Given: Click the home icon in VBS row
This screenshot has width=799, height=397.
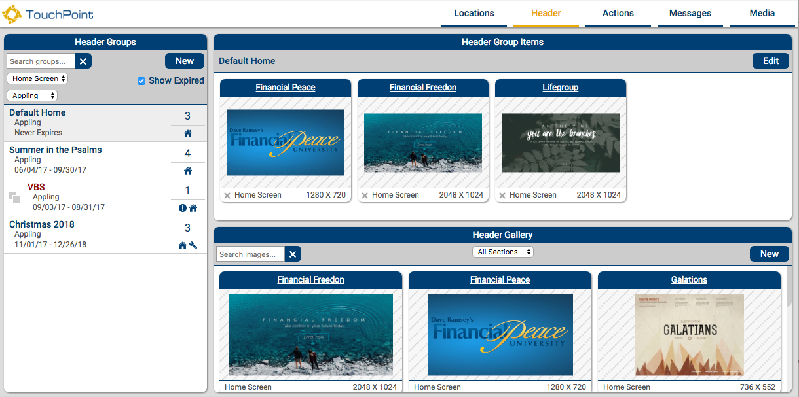Looking at the screenshot, I should coord(193,208).
